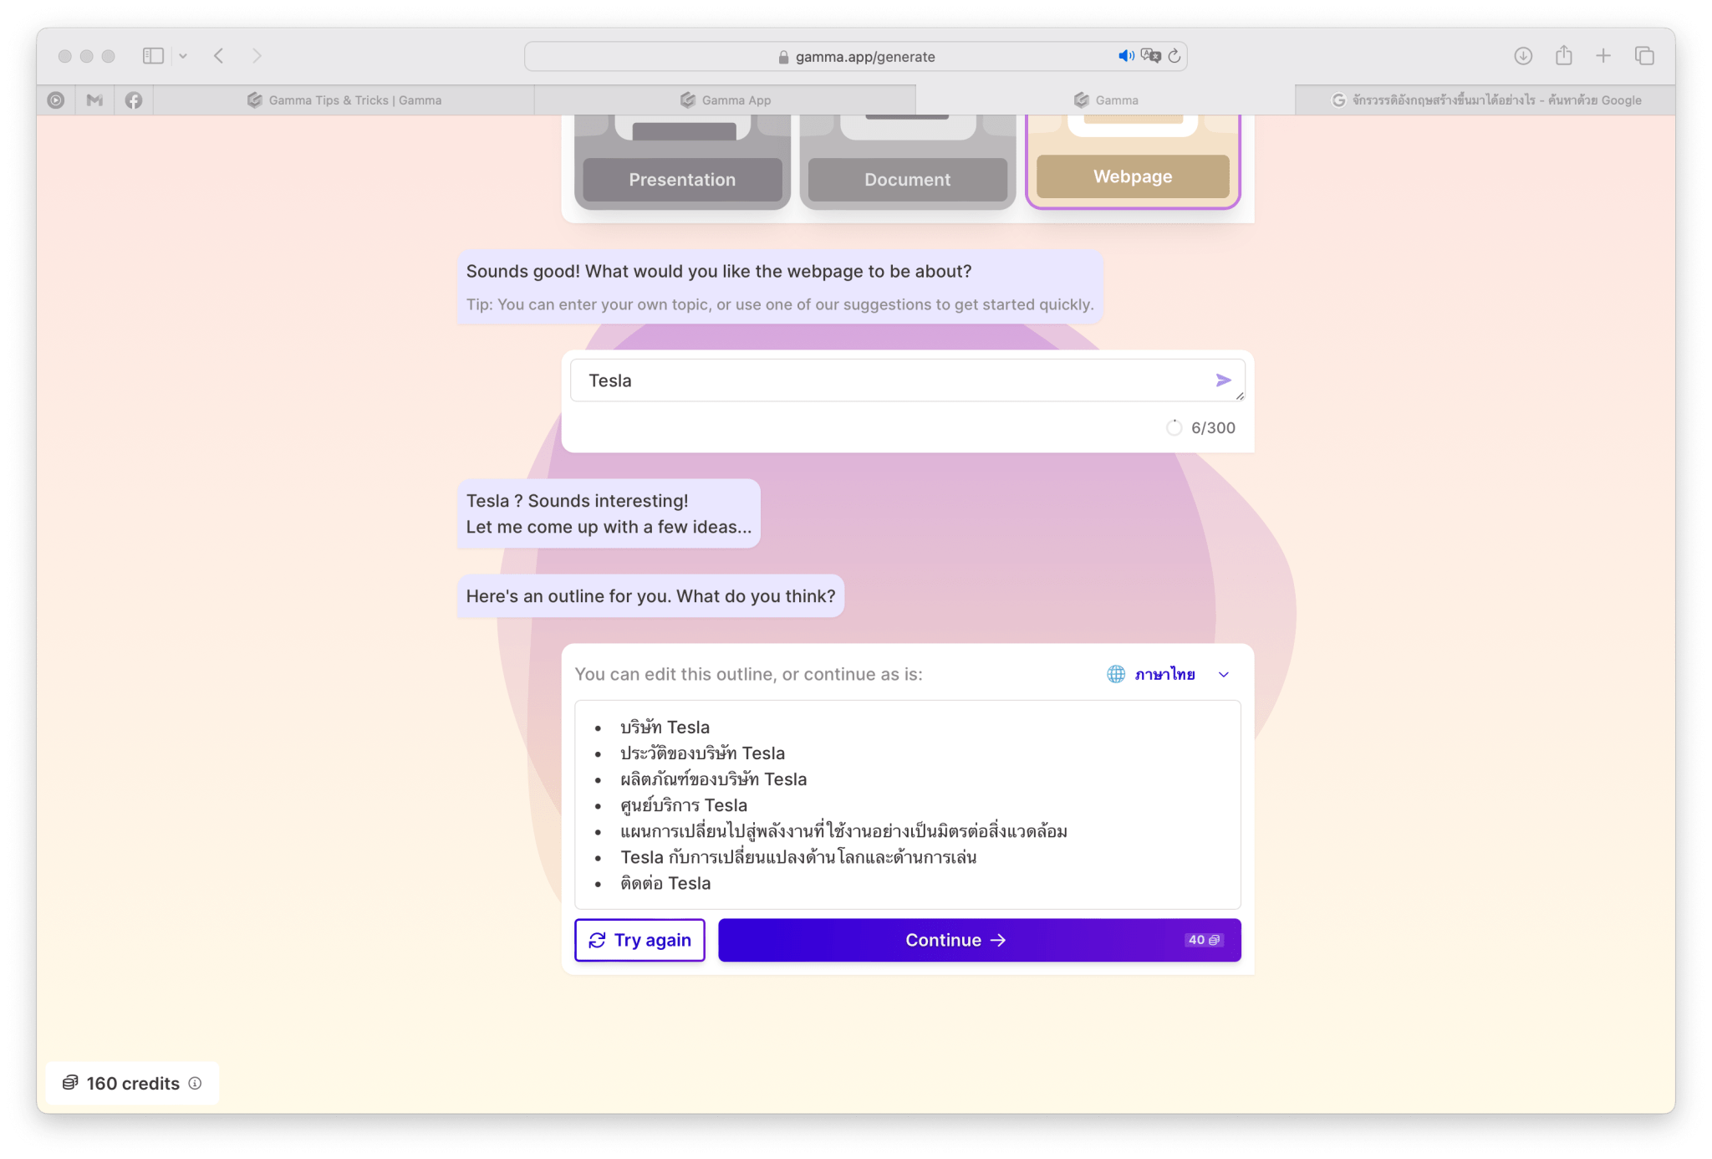Click the globe language icon
1712x1159 pixels.
tap(1116, 674)
